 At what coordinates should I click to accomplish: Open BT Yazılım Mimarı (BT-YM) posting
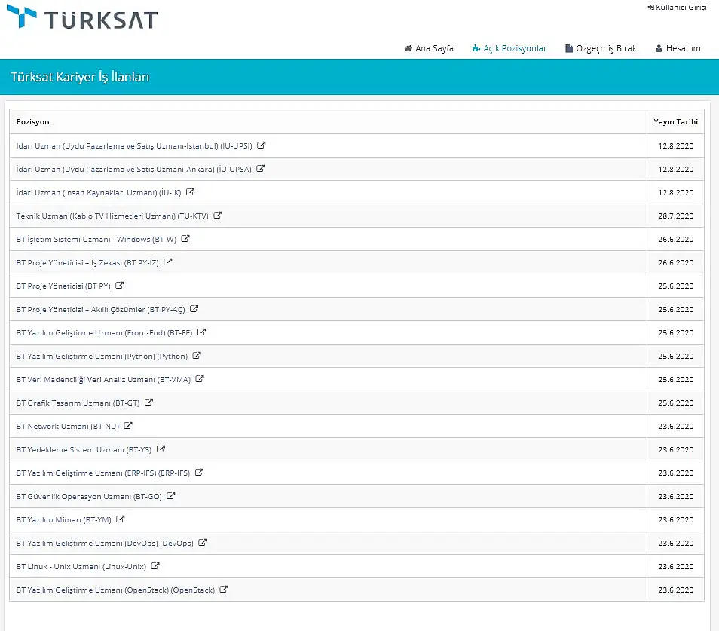pos(64,520)
